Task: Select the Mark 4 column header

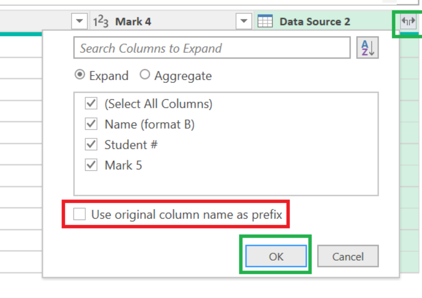Action: point(171,21)
